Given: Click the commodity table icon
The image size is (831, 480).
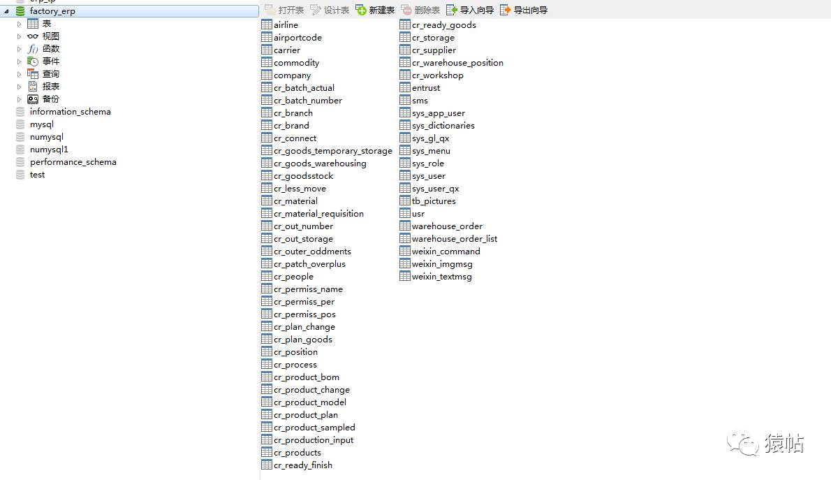Looking at the screenshot, I should pos(267,63).
